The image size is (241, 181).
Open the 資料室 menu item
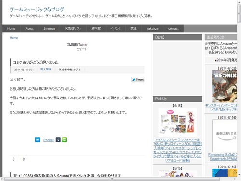96,28
